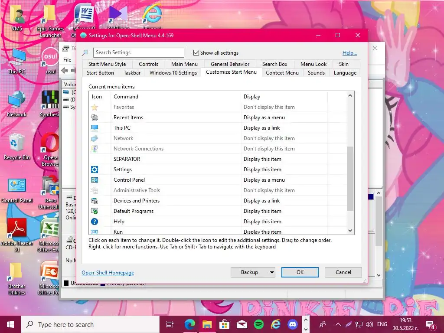
Task: Click the Devices and Printers row icon
Action: [94, 201]
